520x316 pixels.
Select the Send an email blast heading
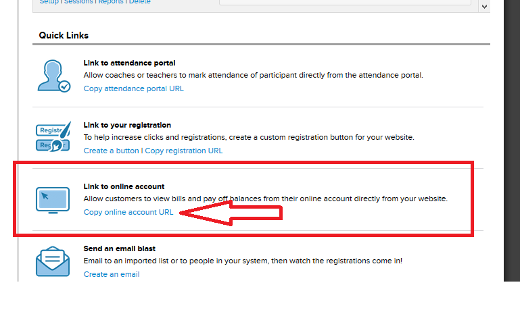120,248
